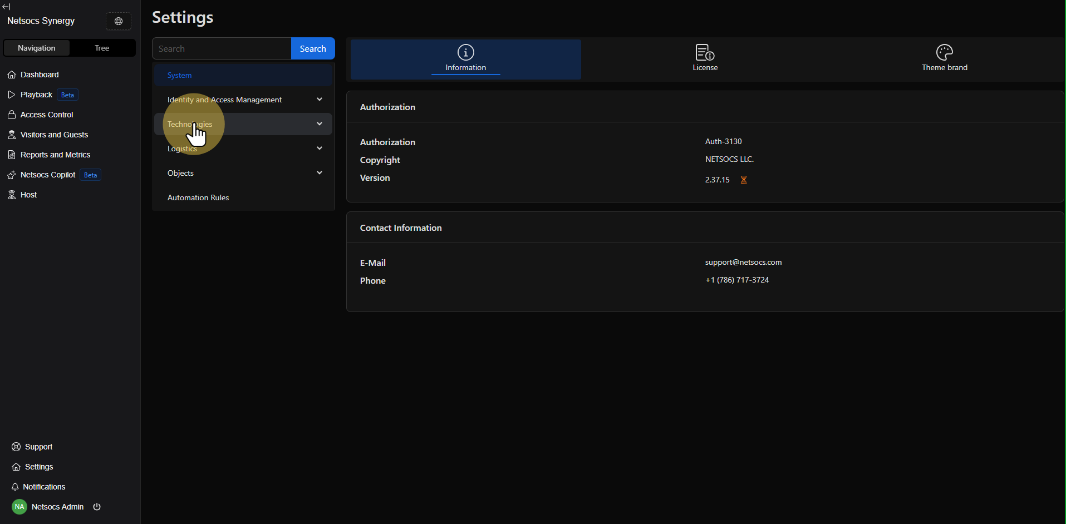Switch sidebar to Navigation view

37,48
